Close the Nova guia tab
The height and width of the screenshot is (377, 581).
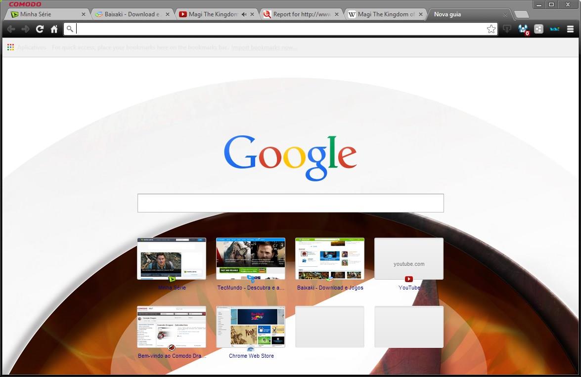click(505, 14)
